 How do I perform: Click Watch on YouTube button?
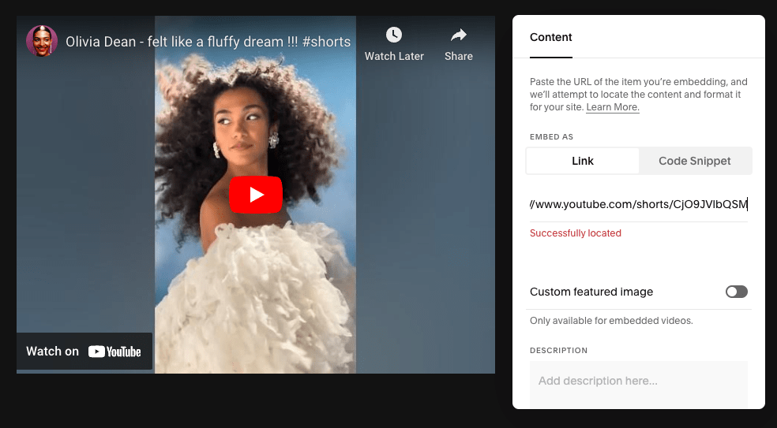(x=84, y=352)
